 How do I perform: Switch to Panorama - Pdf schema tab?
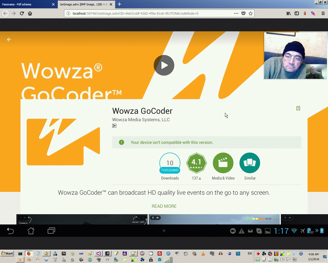26,4
